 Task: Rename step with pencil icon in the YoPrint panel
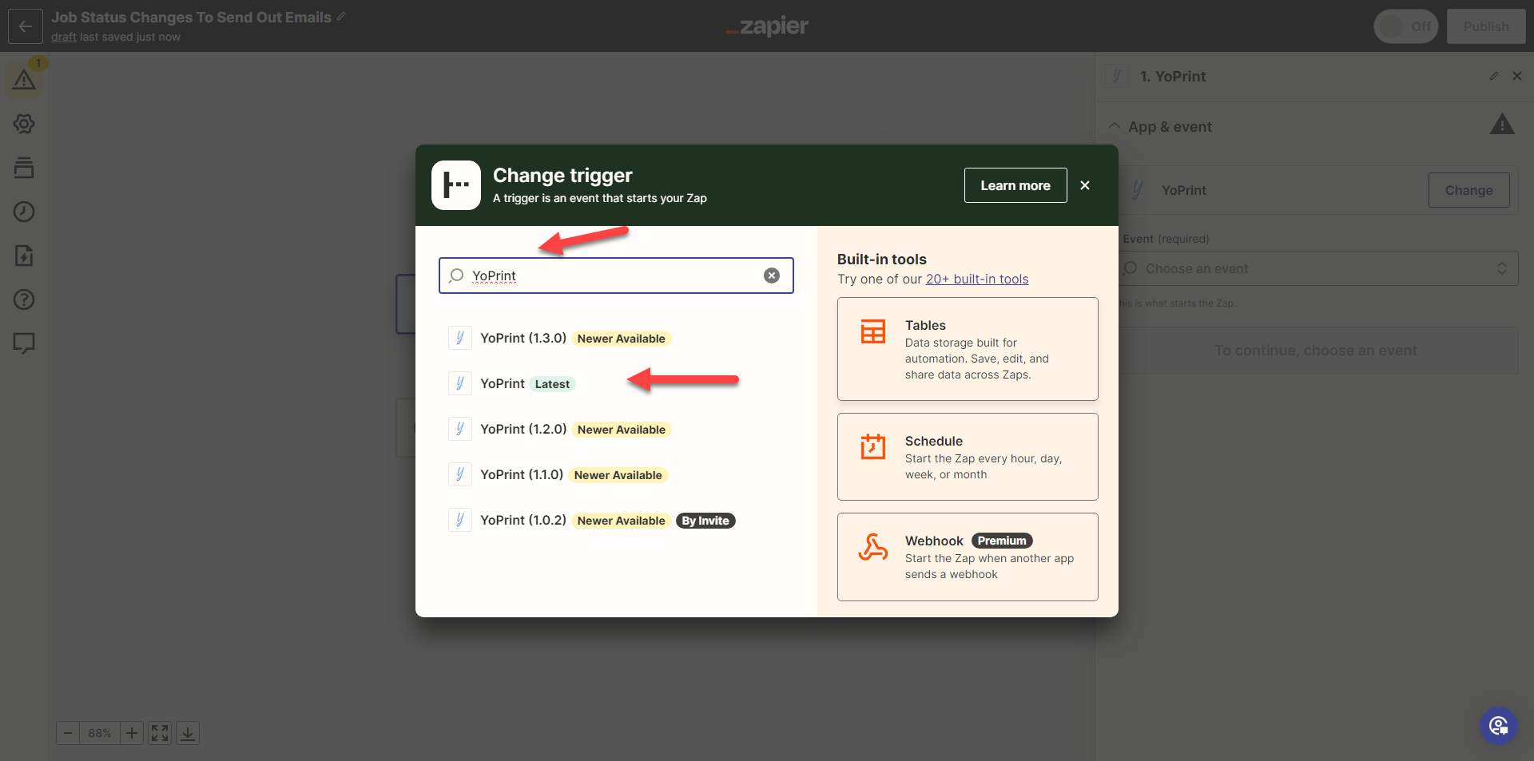click(1493, 76)
